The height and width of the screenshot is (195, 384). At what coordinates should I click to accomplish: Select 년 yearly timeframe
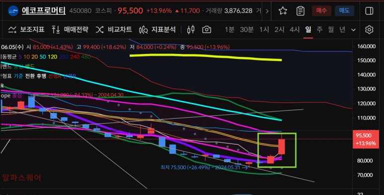(342, 30)
